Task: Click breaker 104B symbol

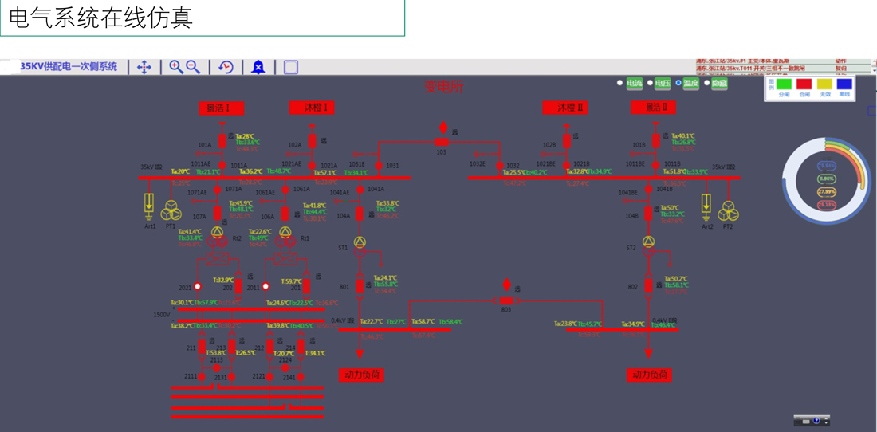Action: click(x=648, y=212)
